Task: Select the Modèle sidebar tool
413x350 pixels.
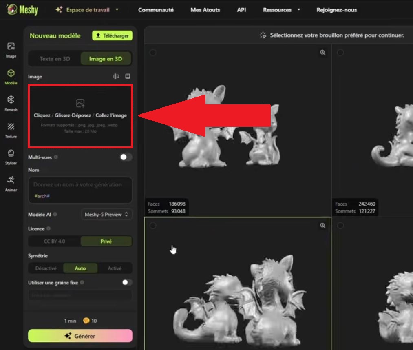Action: (x=11, y=77)
